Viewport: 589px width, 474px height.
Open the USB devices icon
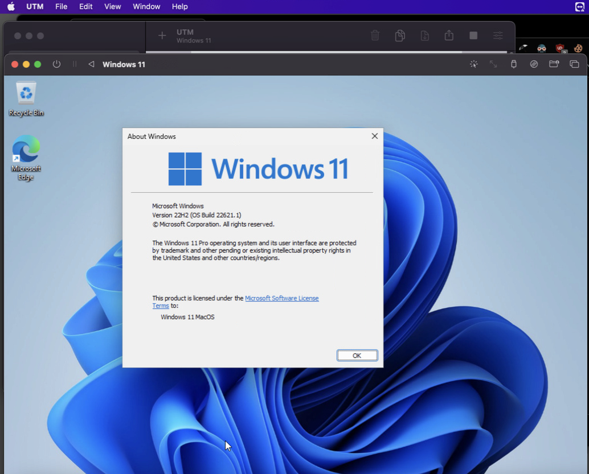[513, 64]
